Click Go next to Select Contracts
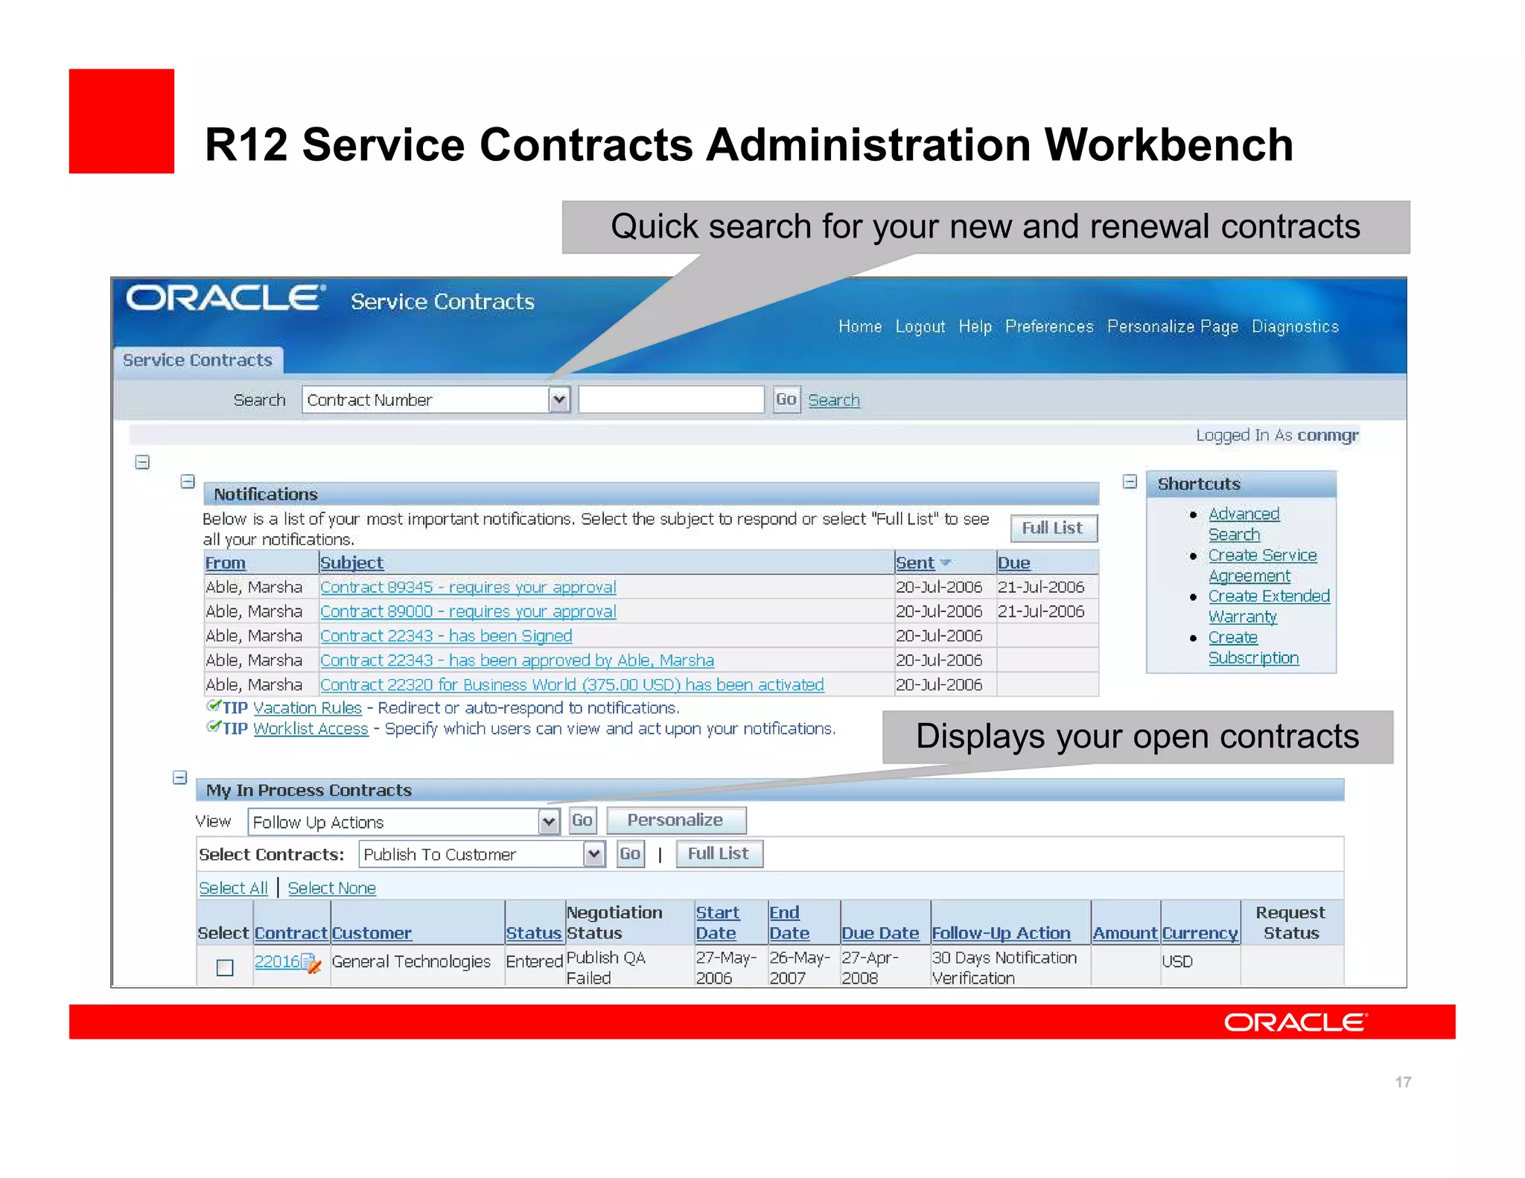 point(630,854)
